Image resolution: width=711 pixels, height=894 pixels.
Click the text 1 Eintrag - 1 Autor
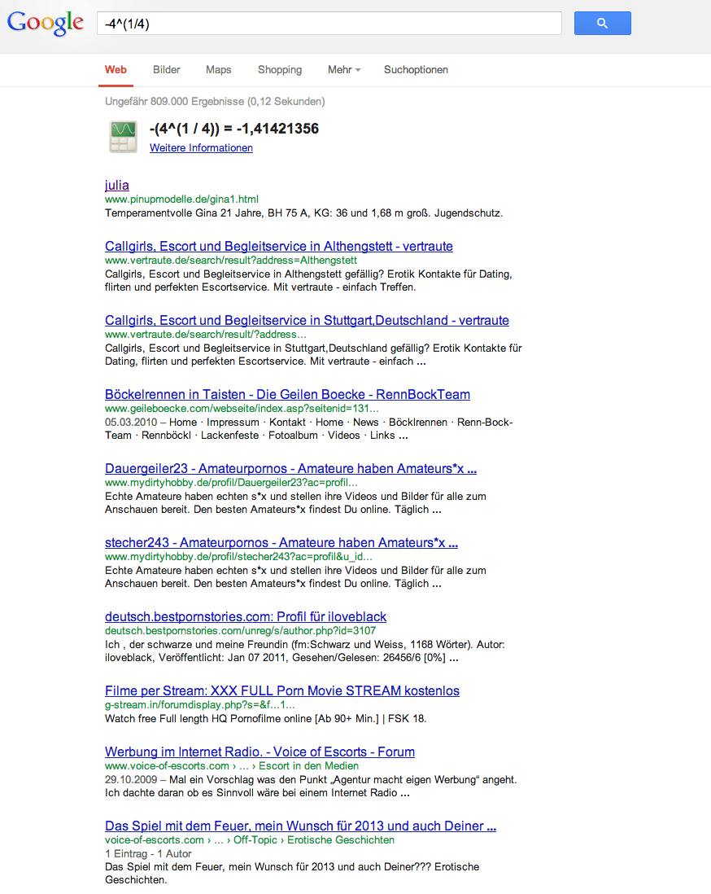pyautogui.click(x=148, y=853)
